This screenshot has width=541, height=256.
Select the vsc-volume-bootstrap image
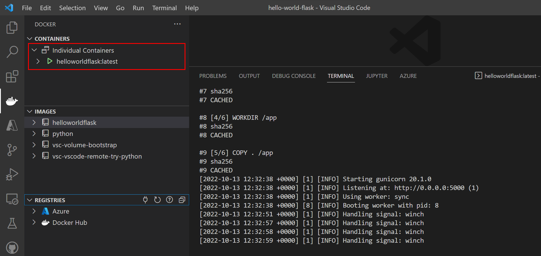84,145
